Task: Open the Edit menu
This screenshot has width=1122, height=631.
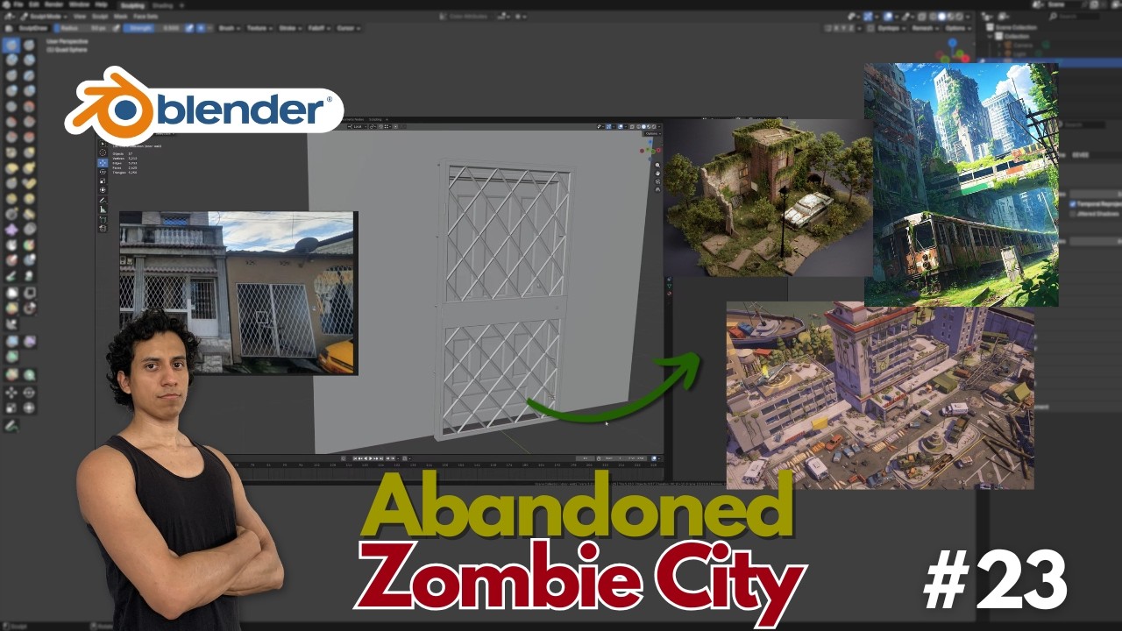Action: coord(34,5)
